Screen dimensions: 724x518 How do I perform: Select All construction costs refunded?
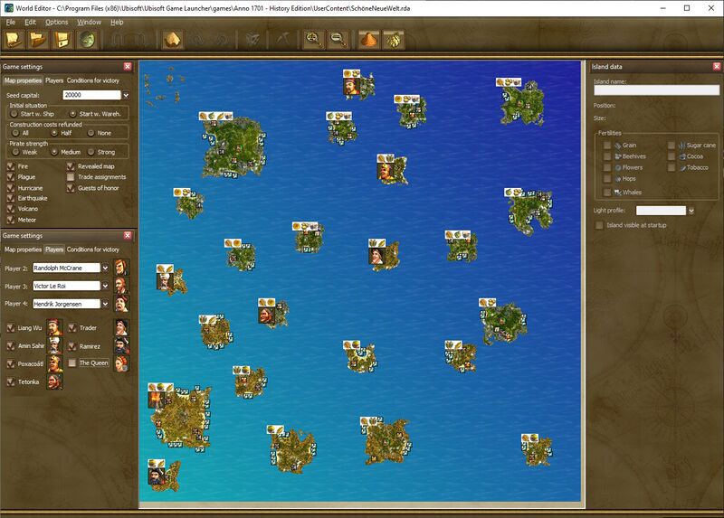tap(15, 133)
